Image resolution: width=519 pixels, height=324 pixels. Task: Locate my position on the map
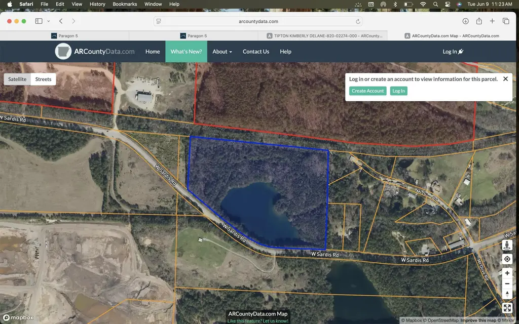pyautogui.click(x=507, y=259)
